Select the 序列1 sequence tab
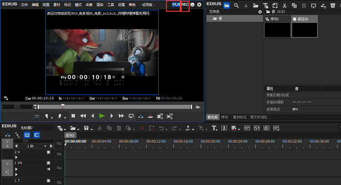 pyautogui.click(x=70, y=135)
